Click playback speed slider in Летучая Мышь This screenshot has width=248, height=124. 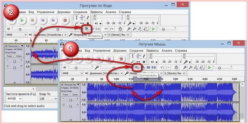pos(223,68)
